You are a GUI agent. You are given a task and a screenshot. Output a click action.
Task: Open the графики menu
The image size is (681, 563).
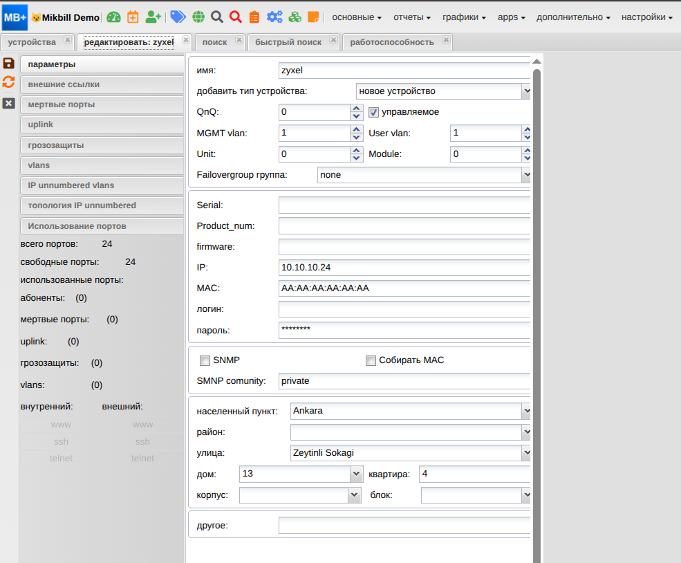coord(464,17)
